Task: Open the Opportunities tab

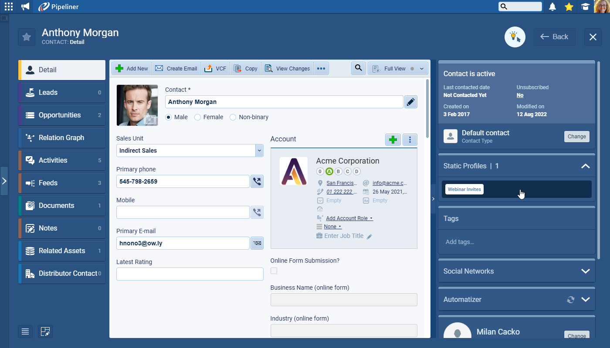Action: coord(60,115)
